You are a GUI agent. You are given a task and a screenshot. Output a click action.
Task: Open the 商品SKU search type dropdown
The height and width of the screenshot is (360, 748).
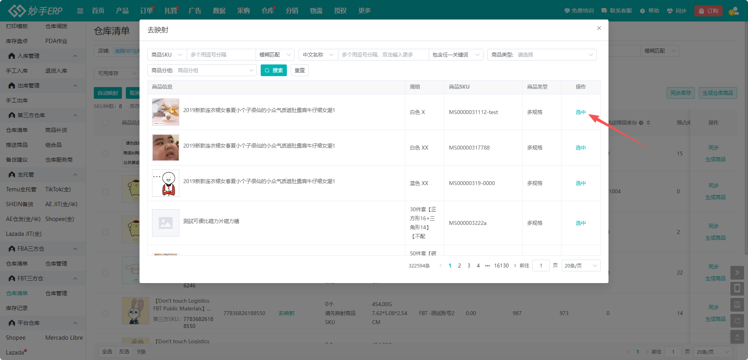pos(167,55)
